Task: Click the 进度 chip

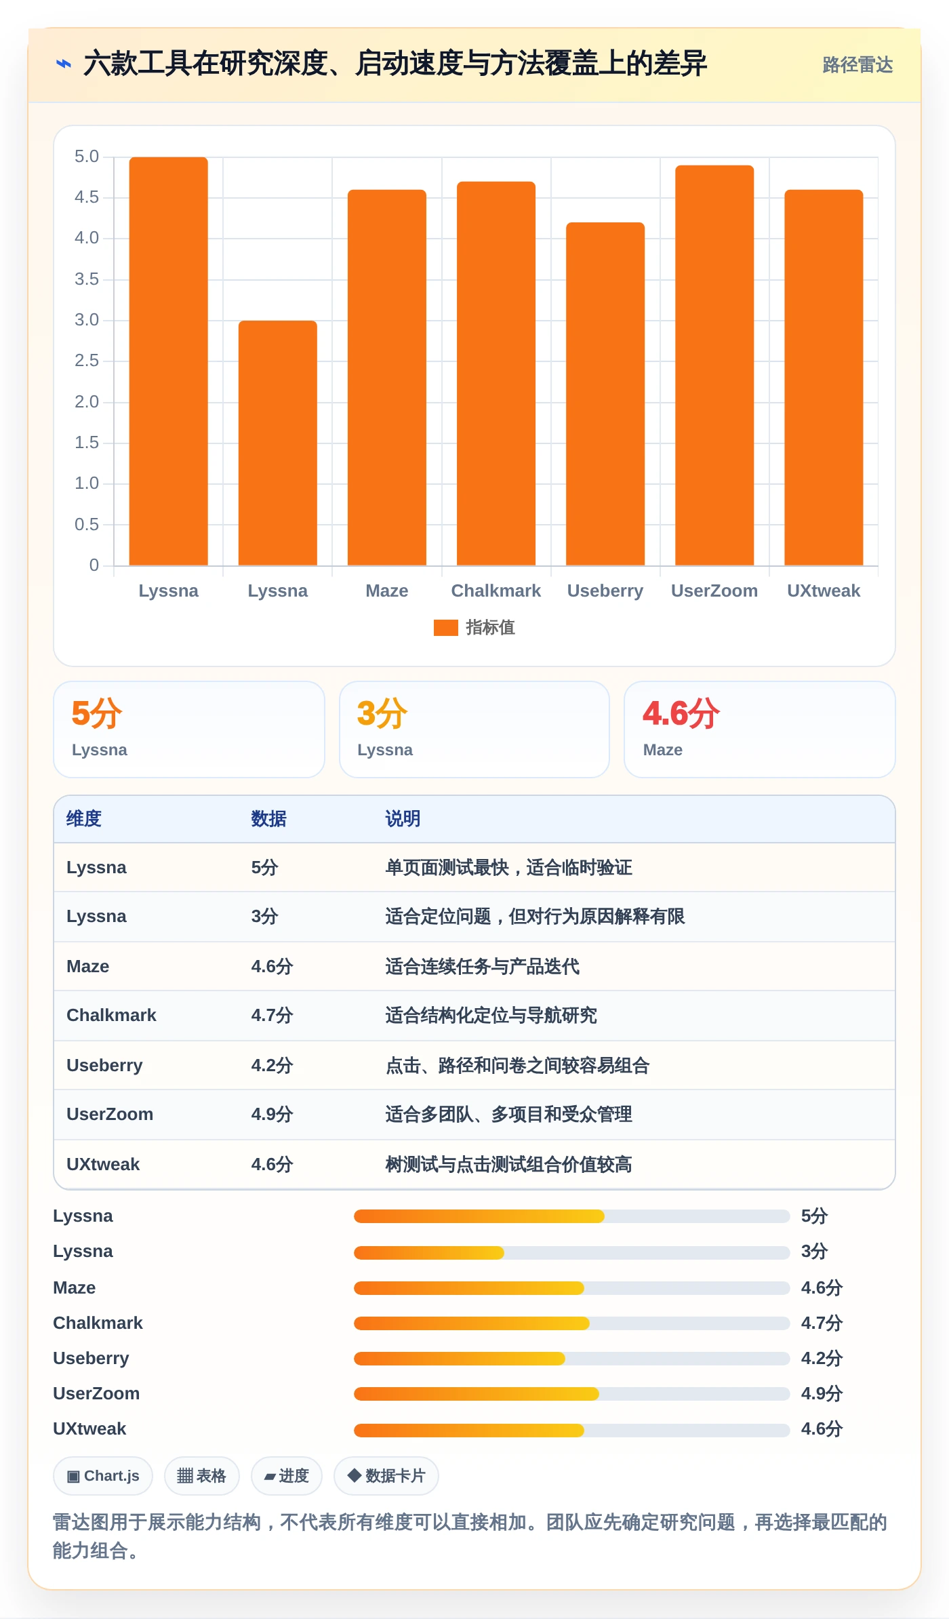Action: pyautogui.click(x=286, y=1476)
